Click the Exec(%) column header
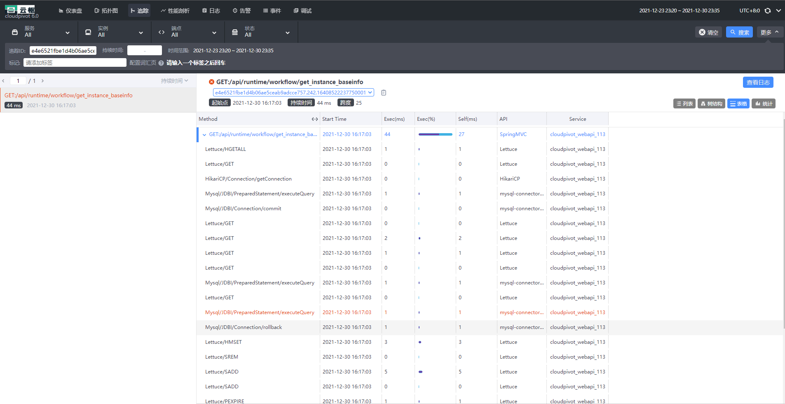The height and width of the screenshot is (404, 785). pyautogui.click(x=426, y=119)
